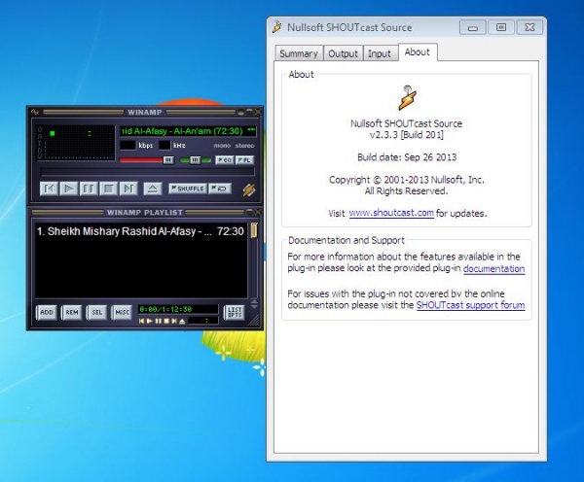Screen dimensions: 584x482
Task: Click the playlist time display 0:00/1:12:30
Action: click(178, 309)
